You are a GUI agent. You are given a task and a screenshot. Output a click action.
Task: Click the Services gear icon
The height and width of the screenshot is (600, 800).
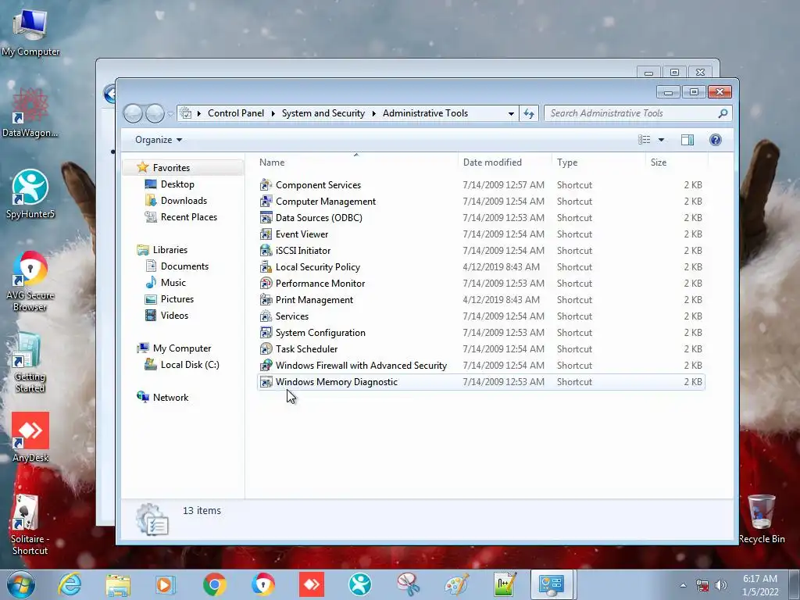pyautogui.click(x=266, y=316)
